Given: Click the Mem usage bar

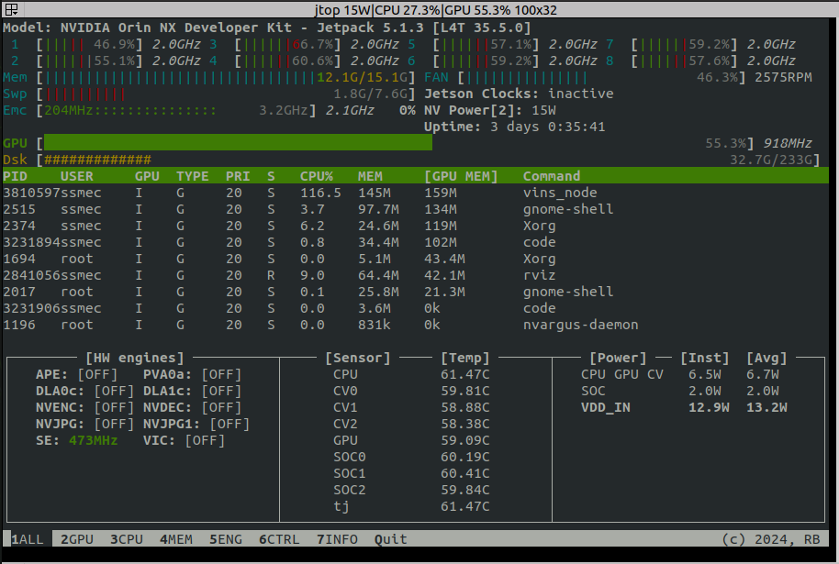Looking at the screenshot, I should (x=225, y=78).
